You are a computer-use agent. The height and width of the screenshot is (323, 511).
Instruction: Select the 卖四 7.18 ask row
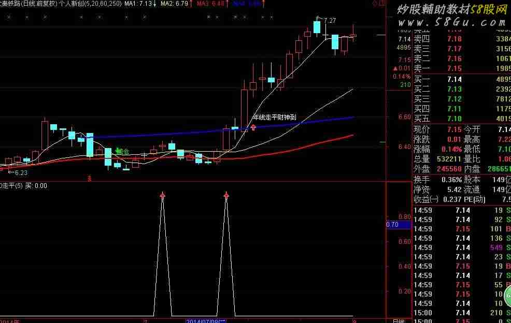(x=462, y=39)
